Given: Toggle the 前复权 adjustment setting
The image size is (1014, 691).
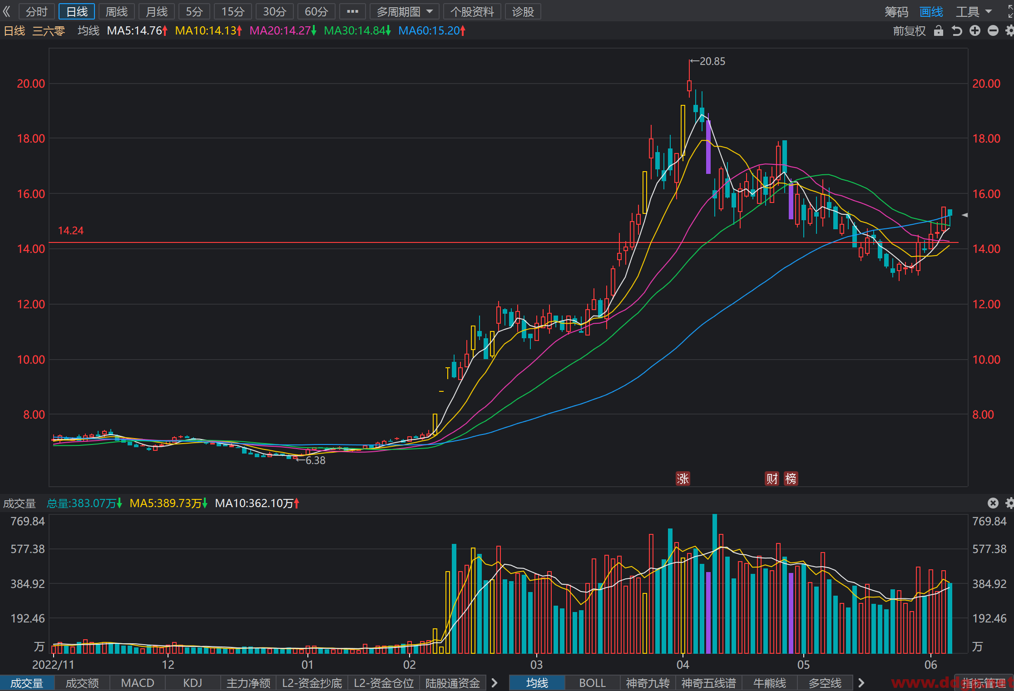Looking at the screenshot, I should [x=909, y=31].
